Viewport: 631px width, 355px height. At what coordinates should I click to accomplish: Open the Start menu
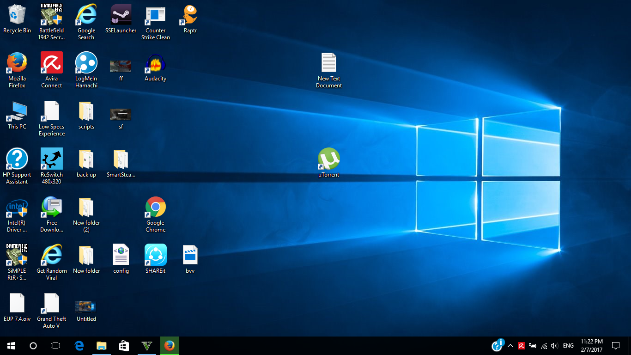click(11, 346)
